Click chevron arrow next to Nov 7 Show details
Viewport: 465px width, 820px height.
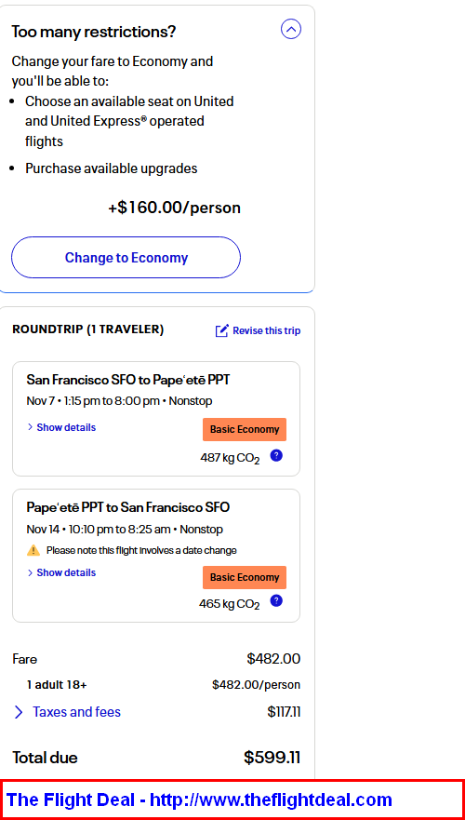31,427
